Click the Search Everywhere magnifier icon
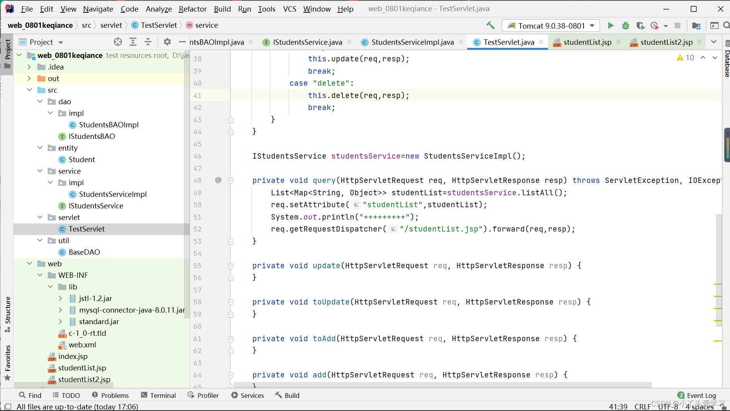This screenshot has height=411, width=730. [726, 25]
